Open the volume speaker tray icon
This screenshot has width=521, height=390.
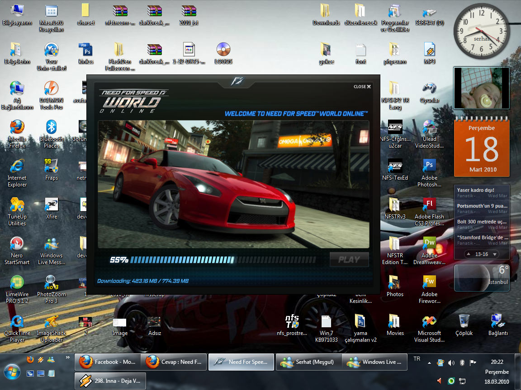(451, 363)
